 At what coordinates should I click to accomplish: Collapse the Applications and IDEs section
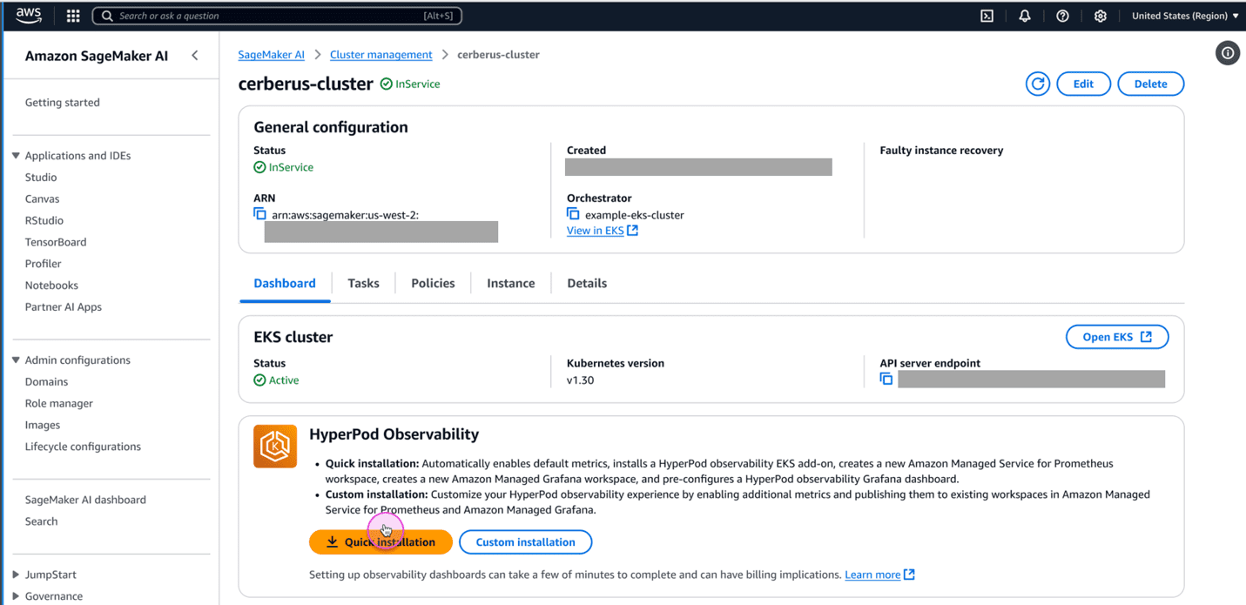[x=16, y=156]
